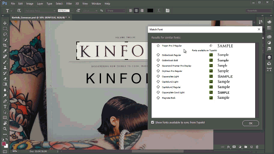
Task: Sync Magneta Book from Typekit
Action: click(x=158, y=98)
